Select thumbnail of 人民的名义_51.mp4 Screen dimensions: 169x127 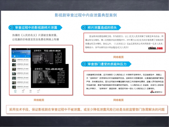[x=14, y=69]
